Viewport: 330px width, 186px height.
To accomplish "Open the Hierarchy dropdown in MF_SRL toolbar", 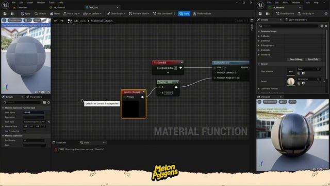I will (x=72, y=13).
